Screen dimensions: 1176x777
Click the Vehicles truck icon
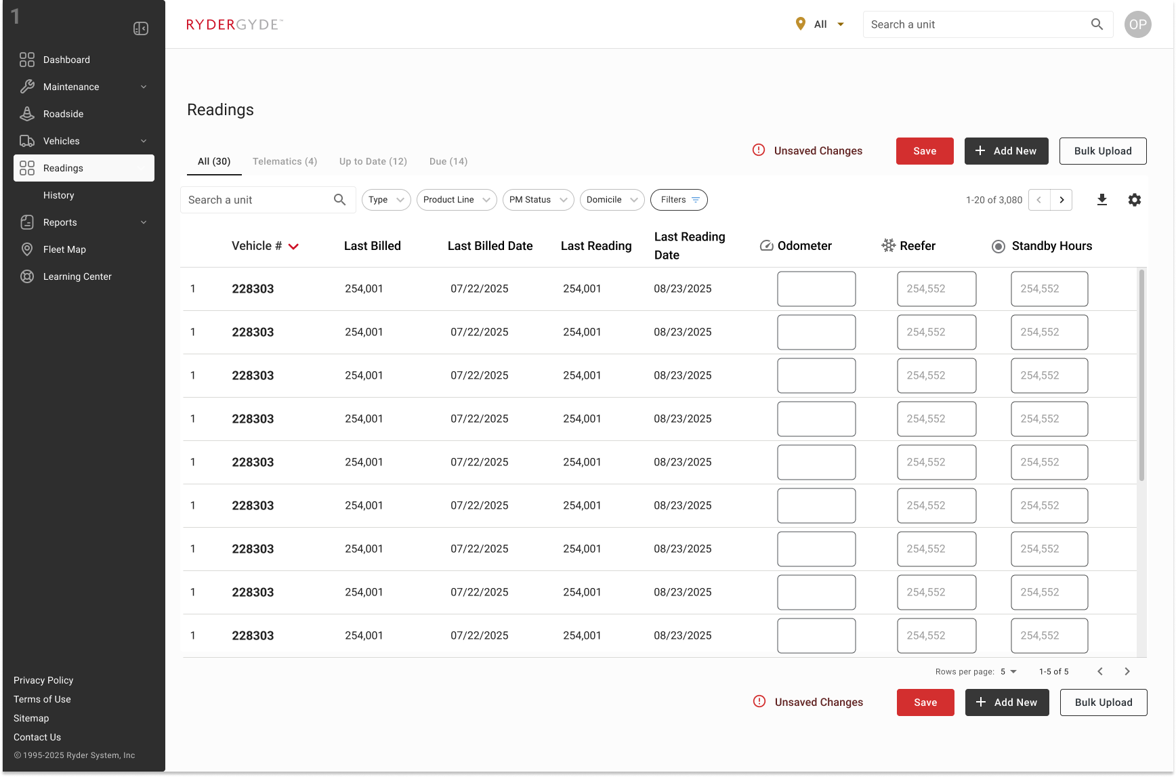[27, 141]
